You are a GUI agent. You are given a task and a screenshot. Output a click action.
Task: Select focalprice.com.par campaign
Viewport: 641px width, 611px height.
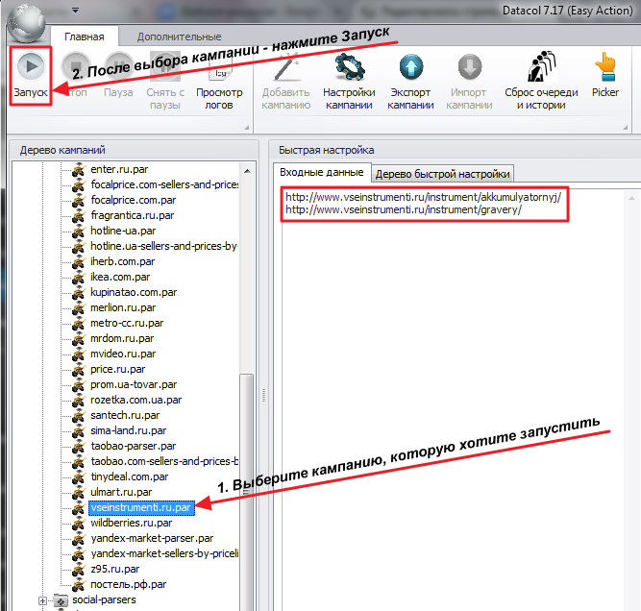pos(134,200)
